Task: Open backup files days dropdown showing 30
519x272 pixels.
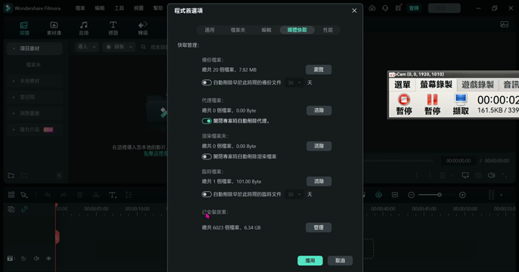Action: [x=294, y=82]
